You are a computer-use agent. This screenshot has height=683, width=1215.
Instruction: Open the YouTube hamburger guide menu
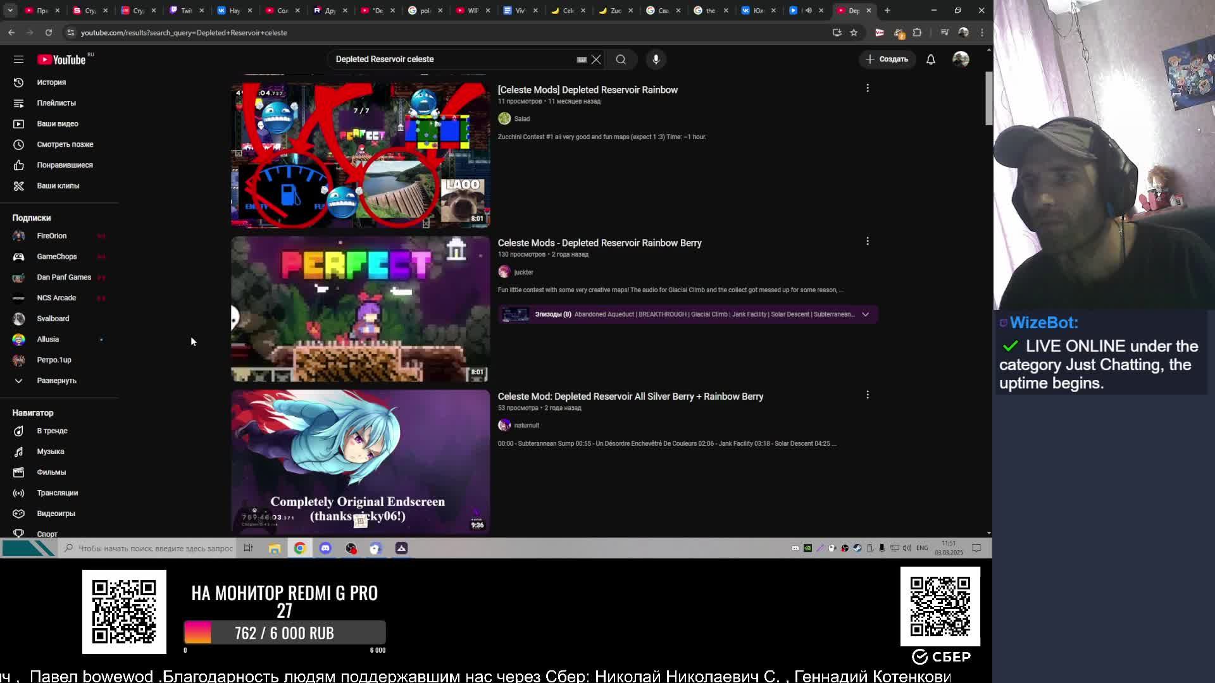tap(18, 59)
